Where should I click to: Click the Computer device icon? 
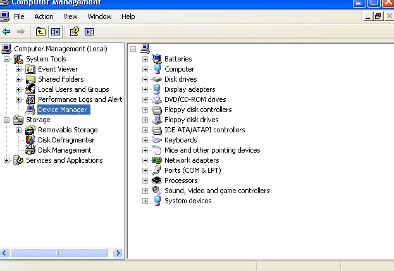click(x=157, y=69)
